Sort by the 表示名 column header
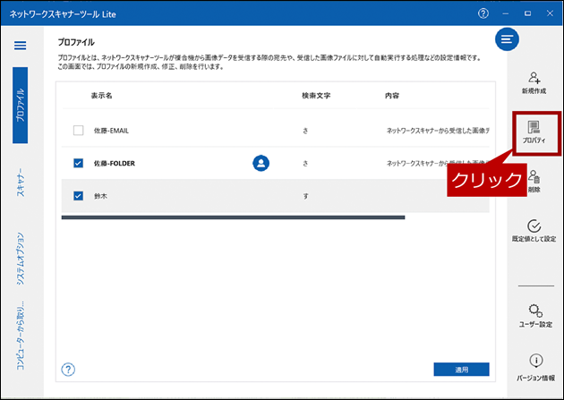 tap(104, 95)
